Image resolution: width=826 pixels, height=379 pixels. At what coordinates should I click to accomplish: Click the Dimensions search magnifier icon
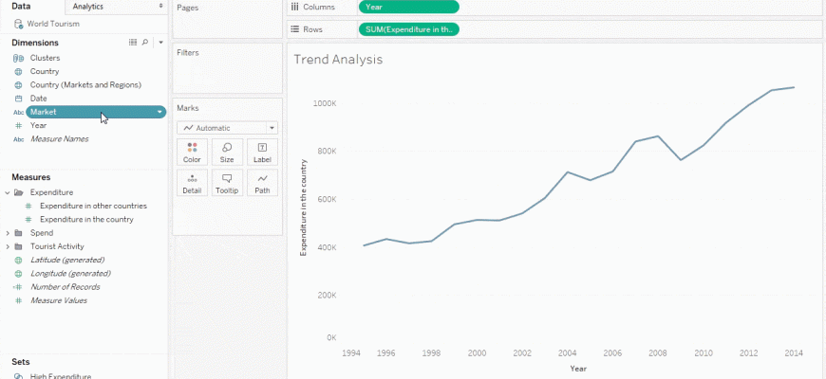tap(145, 43)
